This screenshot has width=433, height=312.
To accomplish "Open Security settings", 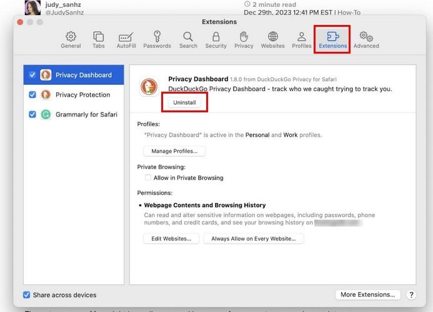I will click(216, 39).
